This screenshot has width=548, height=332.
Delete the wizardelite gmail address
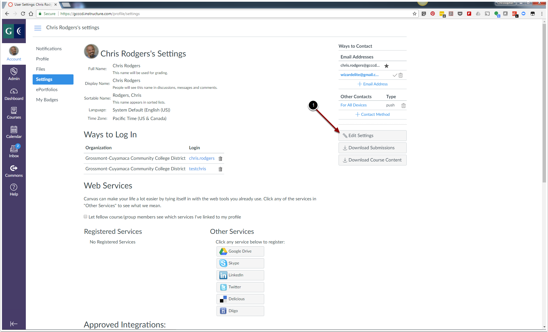tap(400, 75)
